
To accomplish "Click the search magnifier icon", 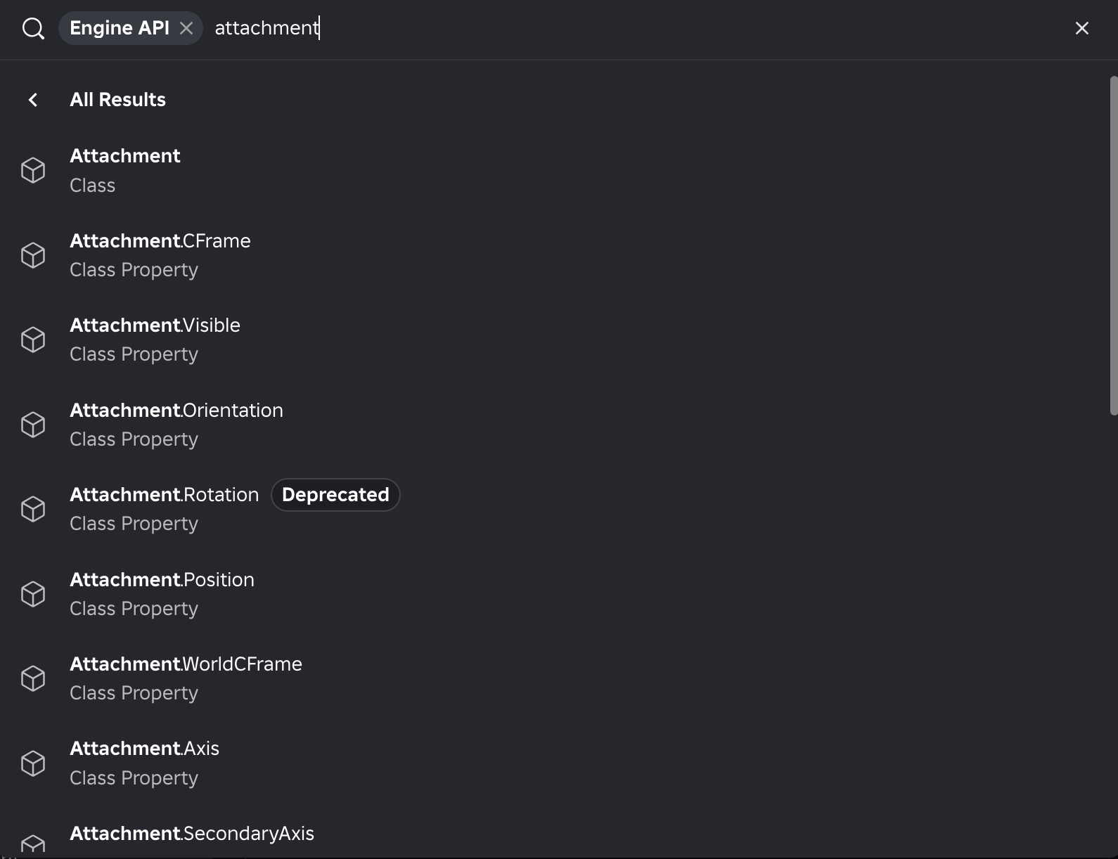I will coord(33,28).
